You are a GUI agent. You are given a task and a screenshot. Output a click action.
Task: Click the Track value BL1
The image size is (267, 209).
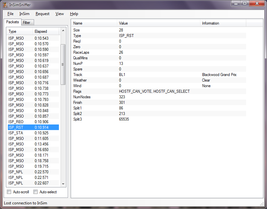122,75
